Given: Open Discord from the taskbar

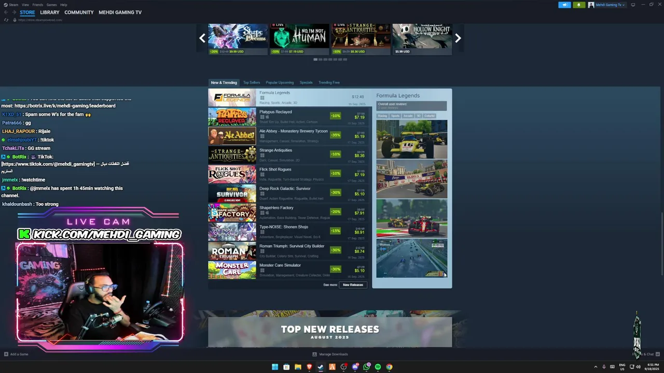Looking at the screenshot, I should coord(355,367).
